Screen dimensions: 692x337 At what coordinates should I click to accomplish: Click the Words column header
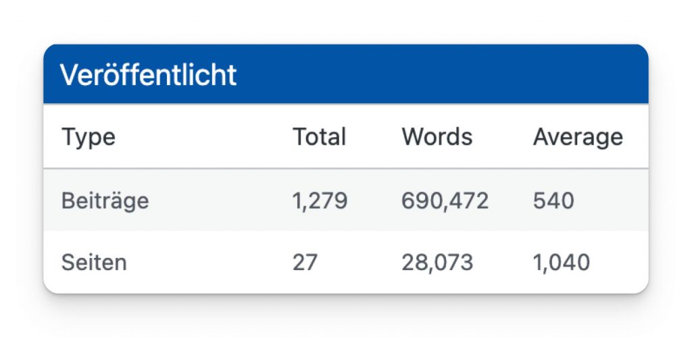pyautogui.click(x=437, y=137)
